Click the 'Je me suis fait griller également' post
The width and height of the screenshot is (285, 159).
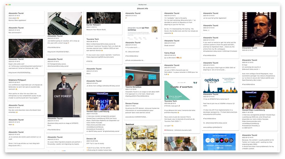(x=215, y=18)
